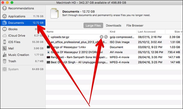Click the iOS Files phone icon
The height and width of the screenshot is (109, 183).
click(x=4, y=42)
